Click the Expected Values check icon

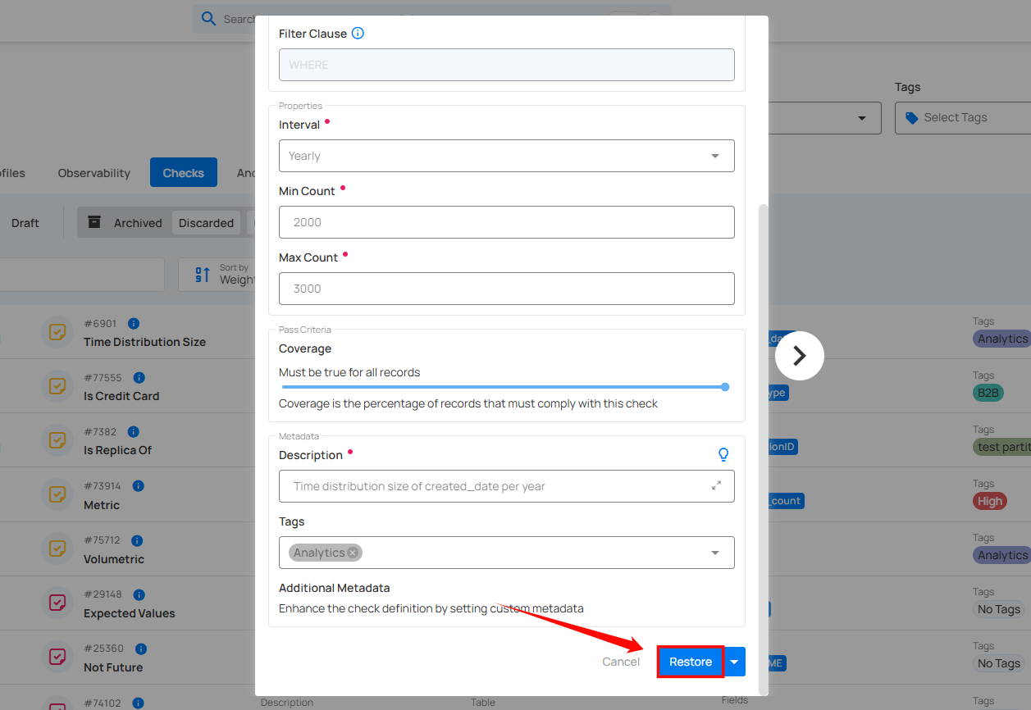point(57,603)
